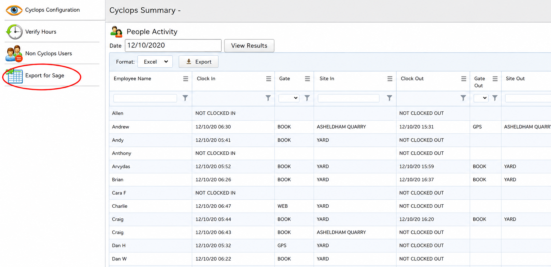Click the Export button
This screenshot has width=551, height=267.
[x=198, y=62]
